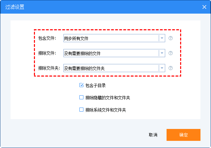Click the help icon beside 包含文件 dropdown
The width and height of the screenshot is (211, 148).
pyautogui.click(x=171, y=38)
